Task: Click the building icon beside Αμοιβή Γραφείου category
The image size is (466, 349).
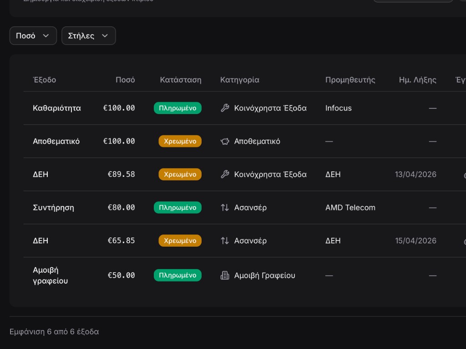Action: pos(225,275)
